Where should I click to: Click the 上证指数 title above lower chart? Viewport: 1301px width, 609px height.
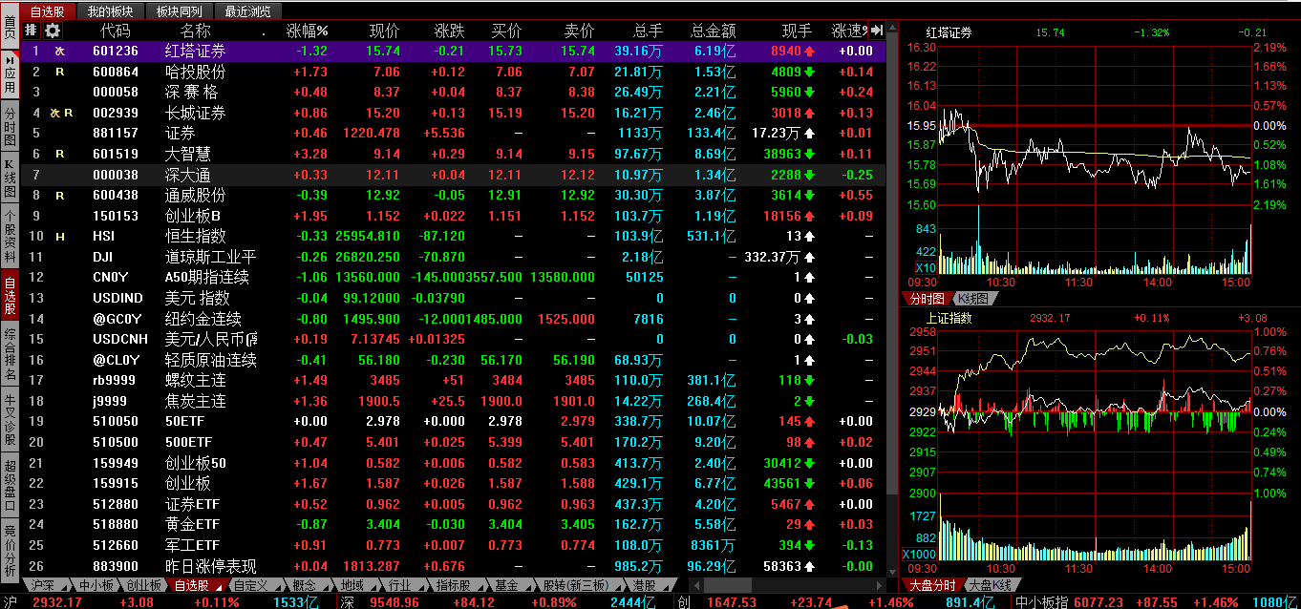coord(949,318)
